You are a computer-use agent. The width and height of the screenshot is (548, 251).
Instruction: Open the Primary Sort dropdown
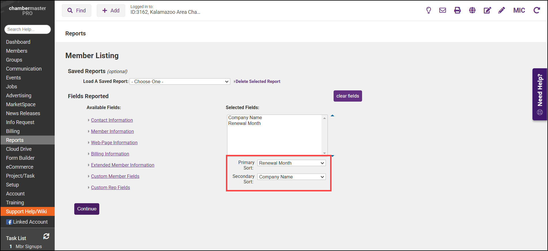click(x=291, y=163)
